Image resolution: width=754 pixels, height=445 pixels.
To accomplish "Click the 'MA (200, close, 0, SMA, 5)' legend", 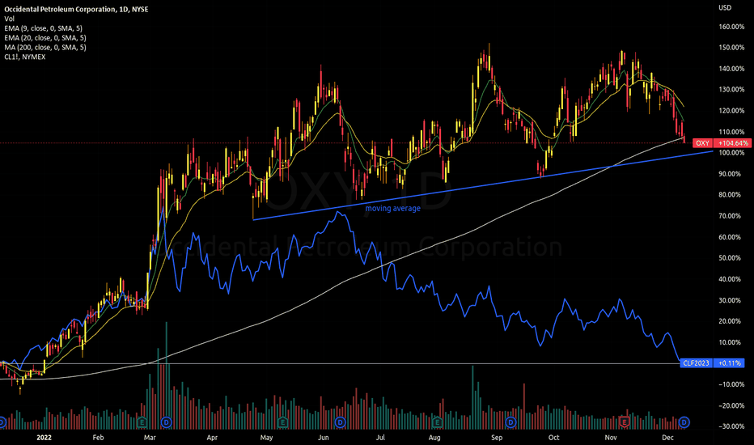I will [45, 47].
